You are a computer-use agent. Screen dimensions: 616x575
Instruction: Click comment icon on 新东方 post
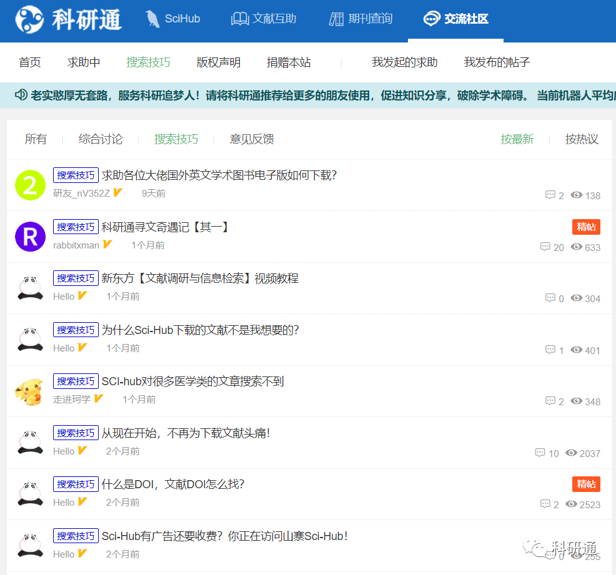[x=550, y=298]
